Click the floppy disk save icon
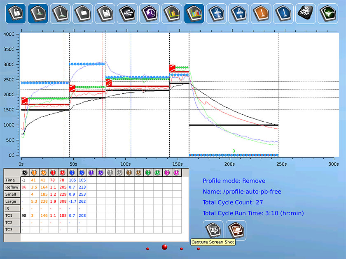Screen dimensions: 346x259 coord(105,14)
